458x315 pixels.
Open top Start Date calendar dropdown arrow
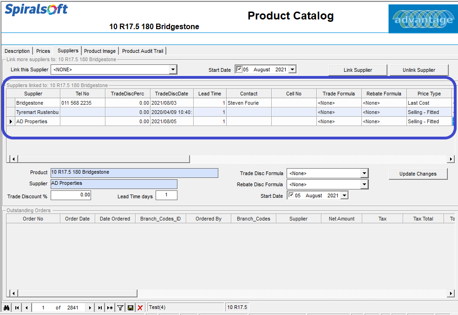pos(292,69)
